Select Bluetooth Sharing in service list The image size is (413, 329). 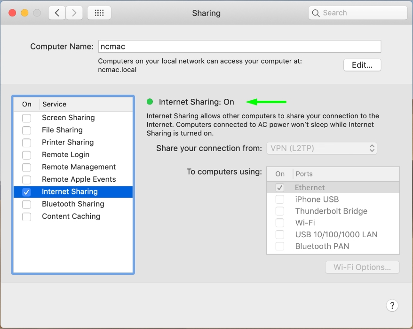pos(73,204)
